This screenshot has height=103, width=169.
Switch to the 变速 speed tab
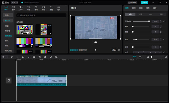pos(141,8)
